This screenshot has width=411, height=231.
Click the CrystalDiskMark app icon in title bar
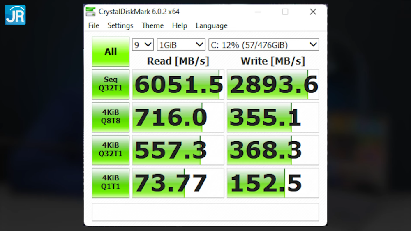(x=90, y=12)
